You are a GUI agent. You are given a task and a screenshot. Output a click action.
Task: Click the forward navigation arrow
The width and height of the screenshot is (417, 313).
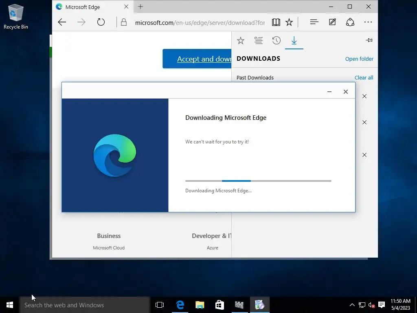(81, 22)
